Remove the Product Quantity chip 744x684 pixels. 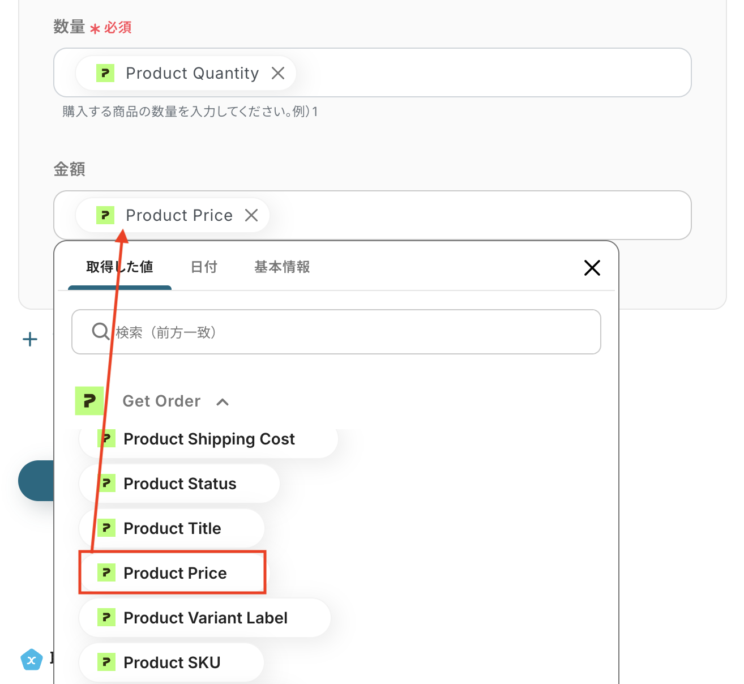[277, 73]
